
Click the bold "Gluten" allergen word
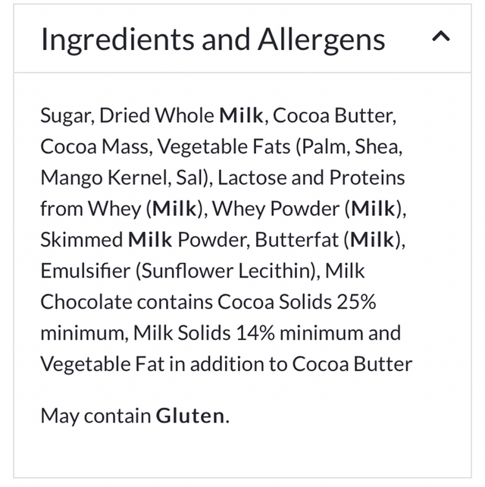(190, 416)
